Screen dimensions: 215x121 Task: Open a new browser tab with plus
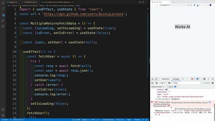(173, 2)
